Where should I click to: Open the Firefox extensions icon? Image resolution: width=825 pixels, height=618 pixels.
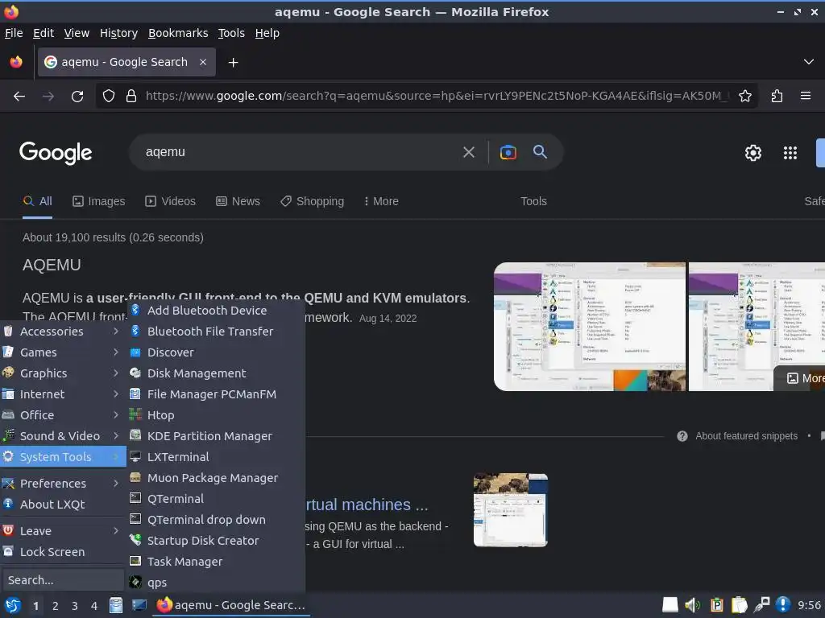pos(777,97)
